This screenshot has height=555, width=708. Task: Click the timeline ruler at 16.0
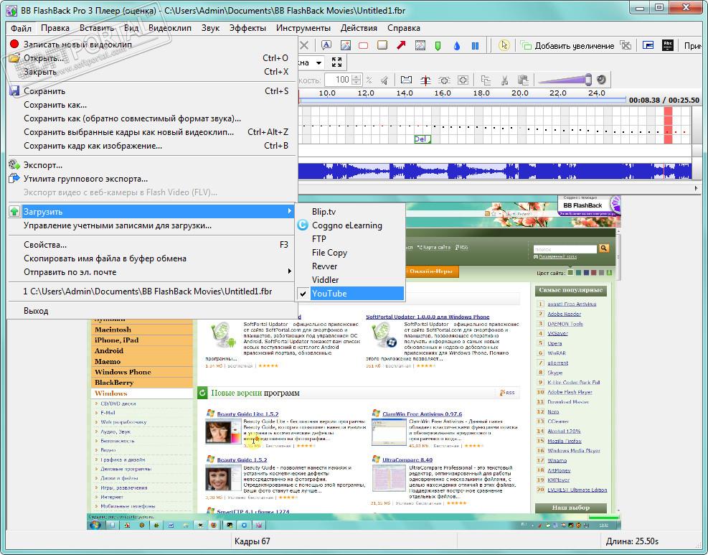click(443, 93)
